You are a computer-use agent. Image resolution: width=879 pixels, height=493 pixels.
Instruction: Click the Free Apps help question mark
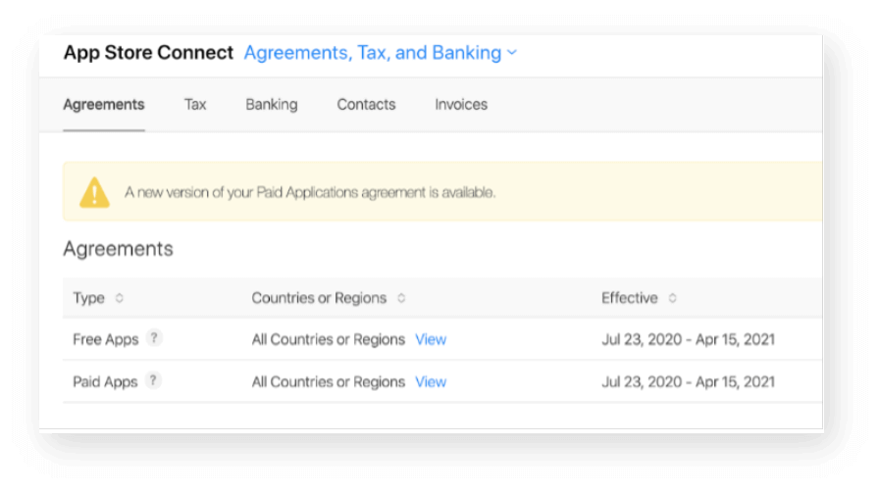point(154,338)
